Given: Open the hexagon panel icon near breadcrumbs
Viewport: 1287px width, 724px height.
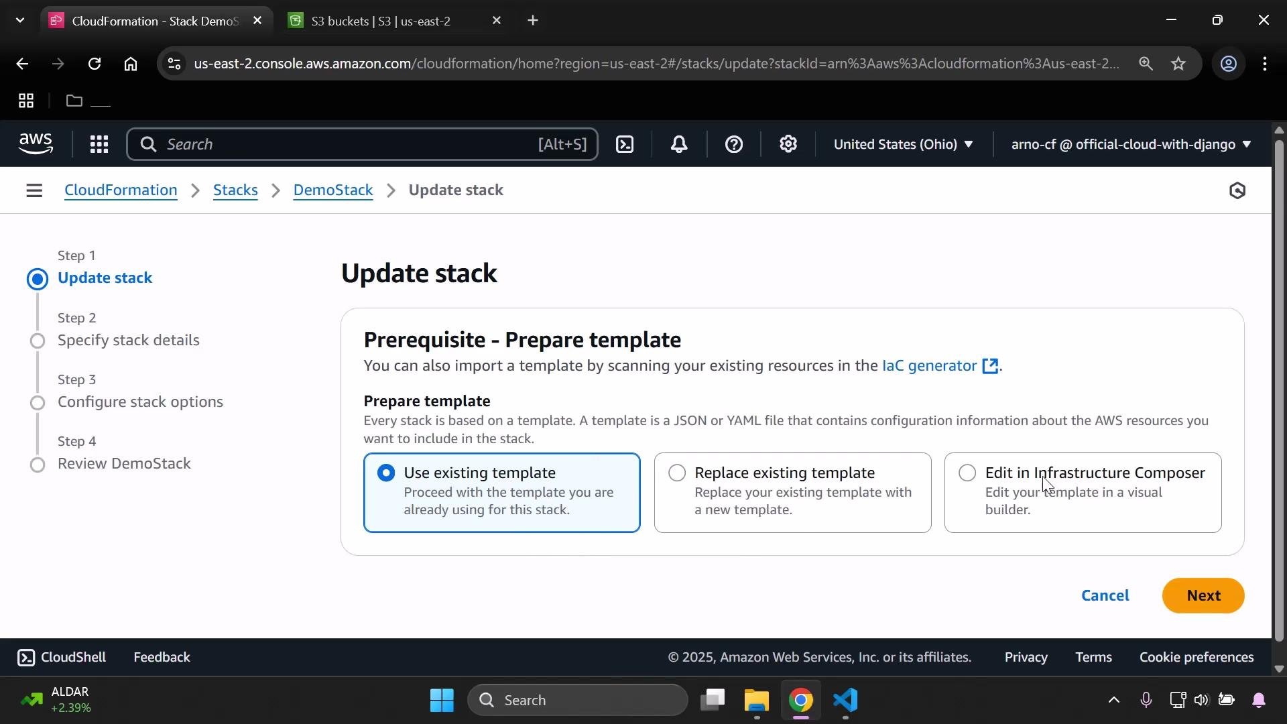Looking at the screenshot, I should click(1237, 191).
